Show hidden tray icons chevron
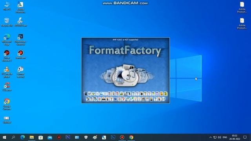The image size is (251, 141). tap(211, 137)
